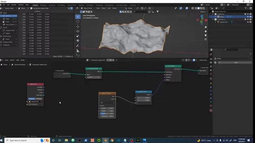Select the Add Cube tool
Image resolution: width=255 pixels, height=143 pixels.
[78, 56]
